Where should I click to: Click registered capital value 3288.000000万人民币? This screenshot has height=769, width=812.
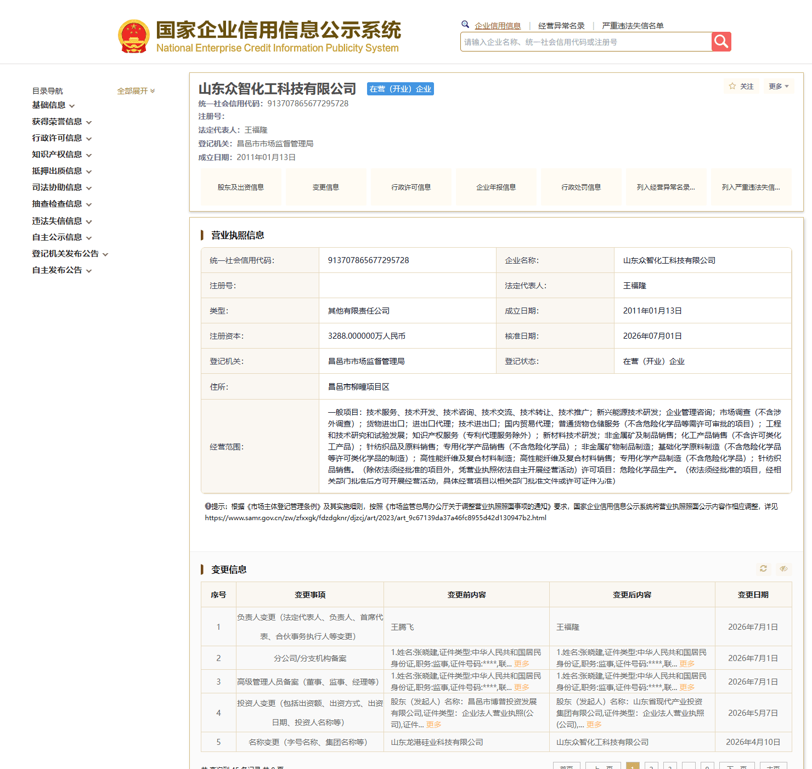click(x=367, y=336)
